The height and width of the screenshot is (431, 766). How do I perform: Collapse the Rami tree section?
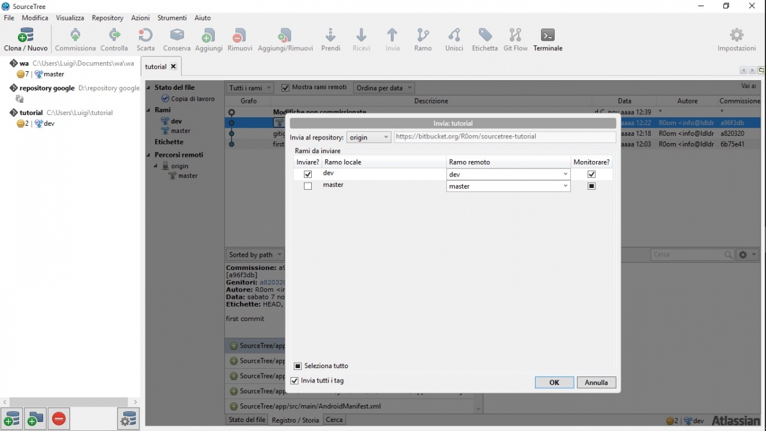click(x=149, y=110)
